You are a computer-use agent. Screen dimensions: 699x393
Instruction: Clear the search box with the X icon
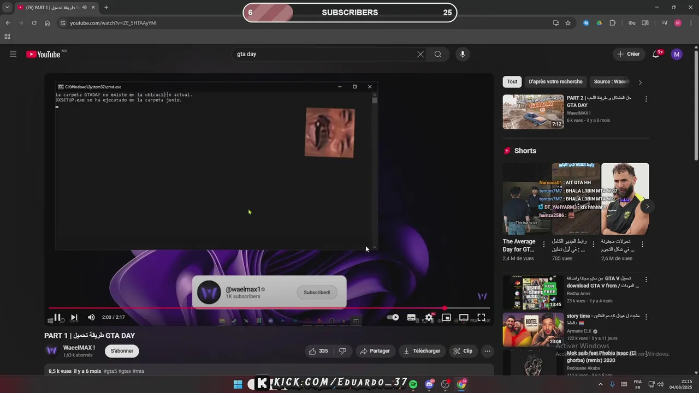[420, 54]
